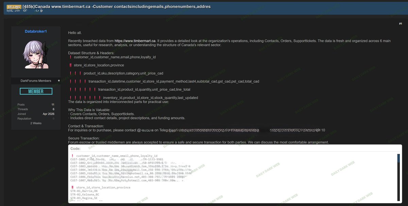Click Databroker1's anime avatar image
408x206 pixels.
[x=35, y=54]
